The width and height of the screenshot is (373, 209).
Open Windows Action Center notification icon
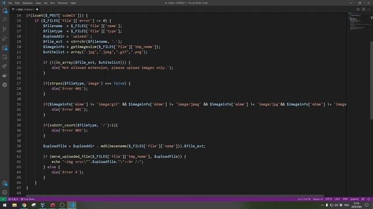(x=367, y=205)
